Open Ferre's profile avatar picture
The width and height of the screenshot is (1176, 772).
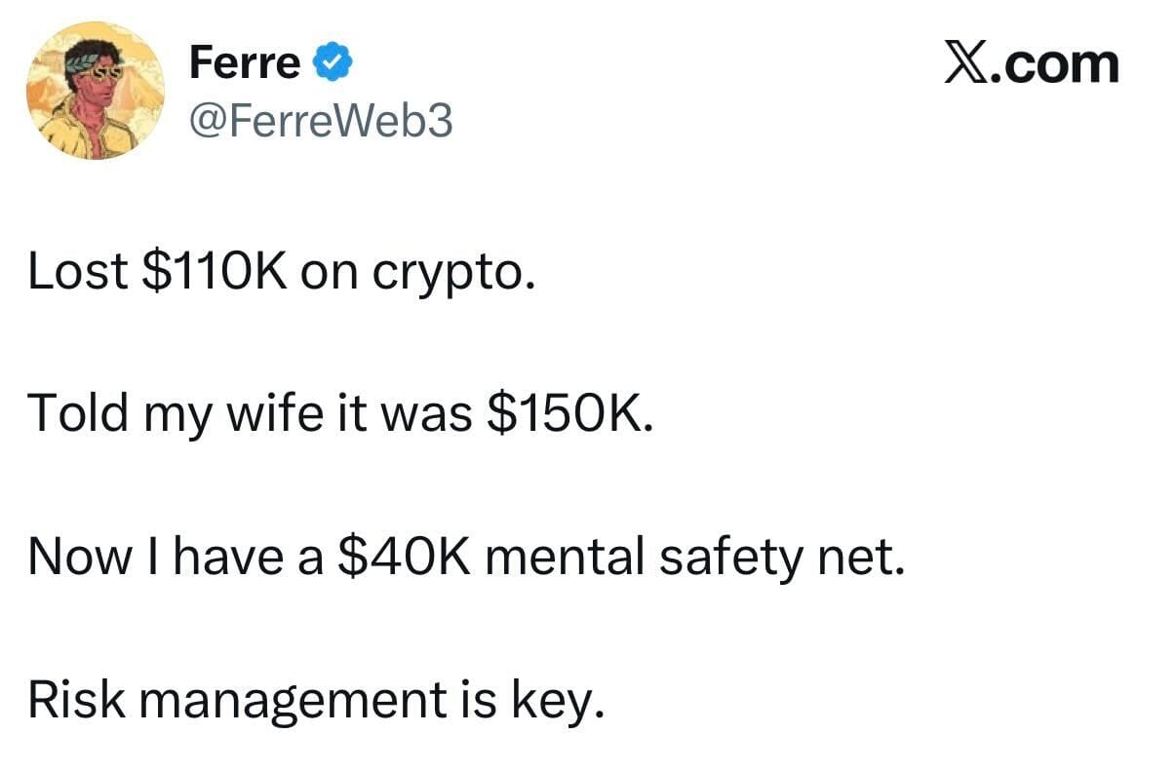[95, 91]
